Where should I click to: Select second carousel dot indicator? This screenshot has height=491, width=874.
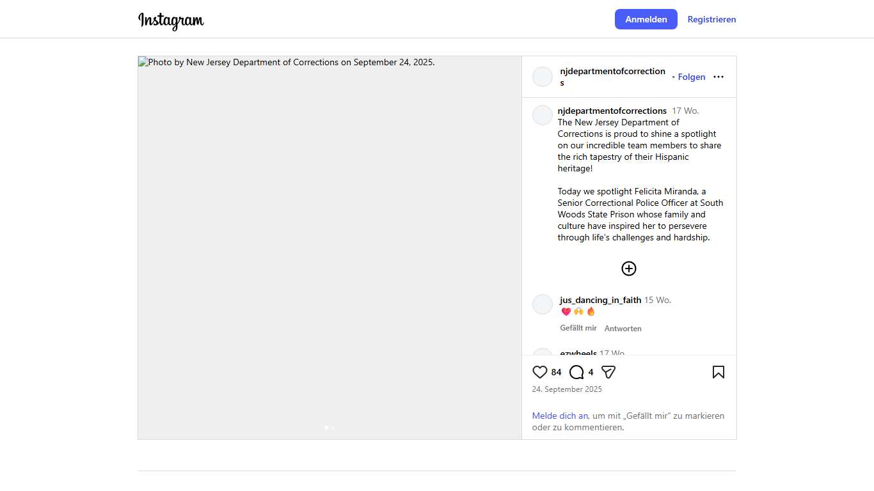click(x=333, y=428)
